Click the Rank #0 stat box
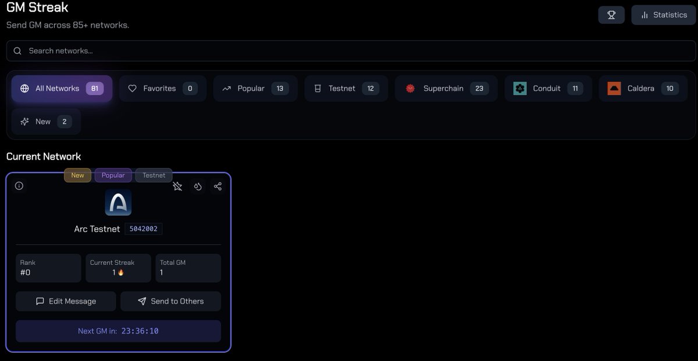The width and height of the screenshot is (698, 361). [x=48, y=268]
